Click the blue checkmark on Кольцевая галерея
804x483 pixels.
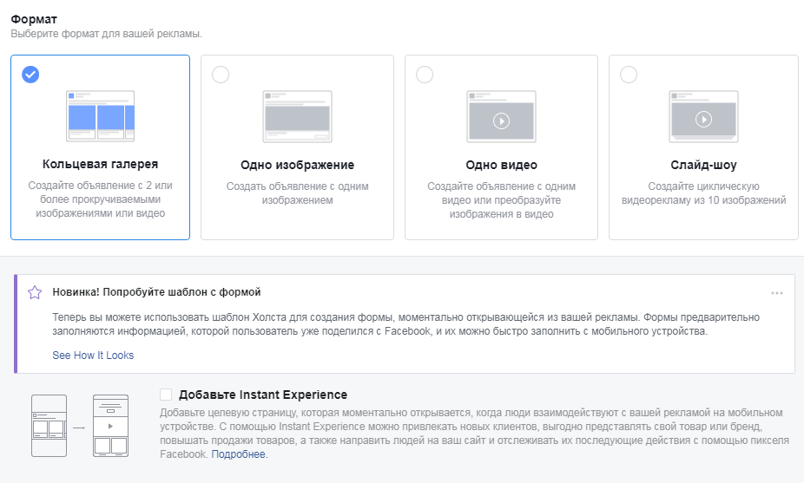[x=30, y=75]
